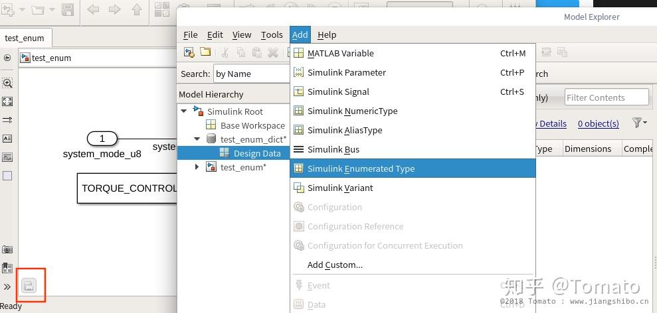The height and width of the screenshot is (313, 657).
Task: Select TORQUE_CONTROL block in Simulink canvas
Action: tap(128, 188)
